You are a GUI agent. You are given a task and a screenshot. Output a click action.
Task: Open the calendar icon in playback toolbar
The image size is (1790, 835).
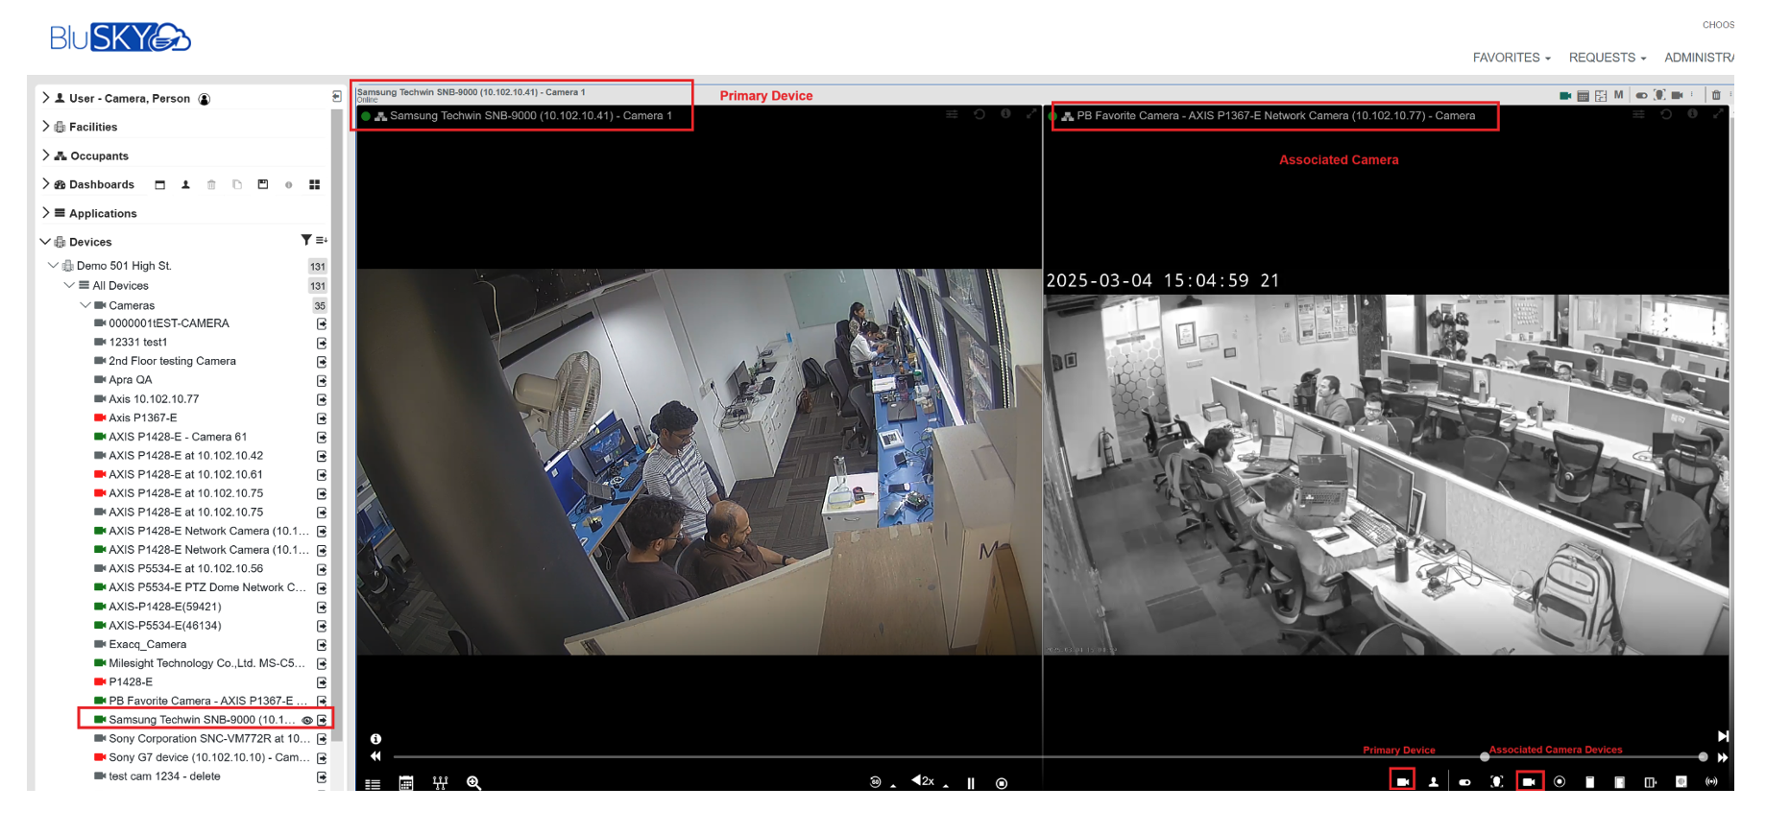click(x=406, y=783)
